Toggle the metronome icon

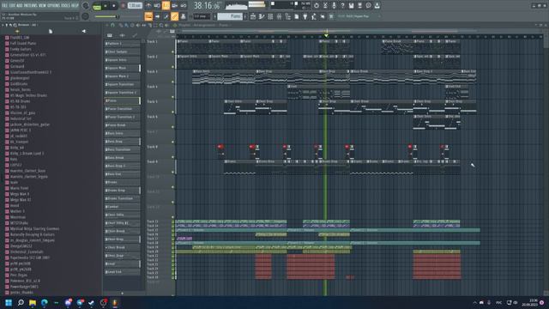(x=148, y=6)
